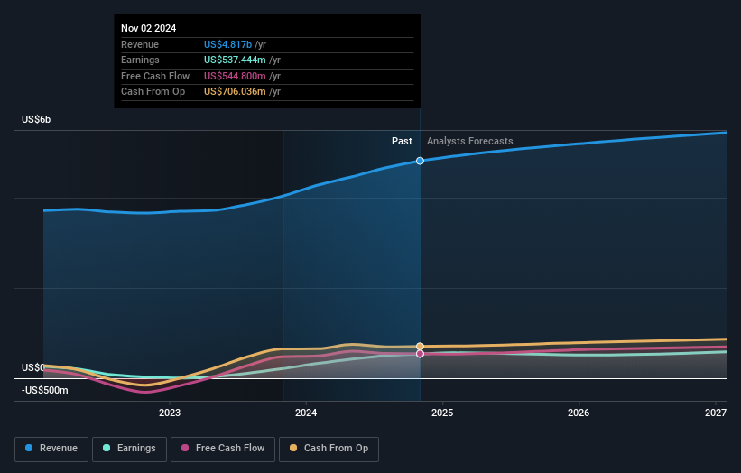741x473 pixels.
Task: Click the 'Revenue' row label in tooltip
Action: tap(140, 44)
